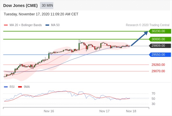
Task: Click the RSI blue legend swatch
Action: (6, 87)
